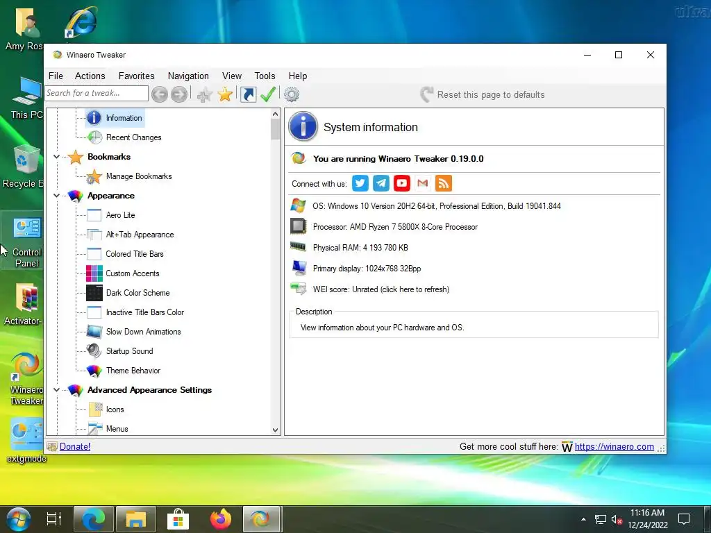
Task: Click the Donate! link
Action: (75, 446)
